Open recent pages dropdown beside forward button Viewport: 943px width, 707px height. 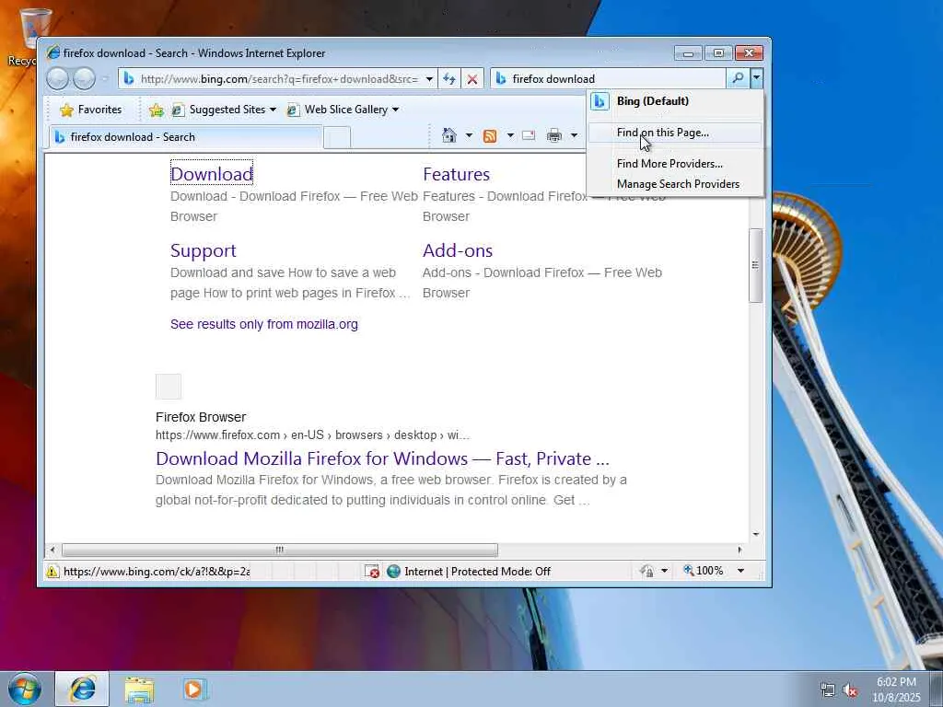coord(105,79)
